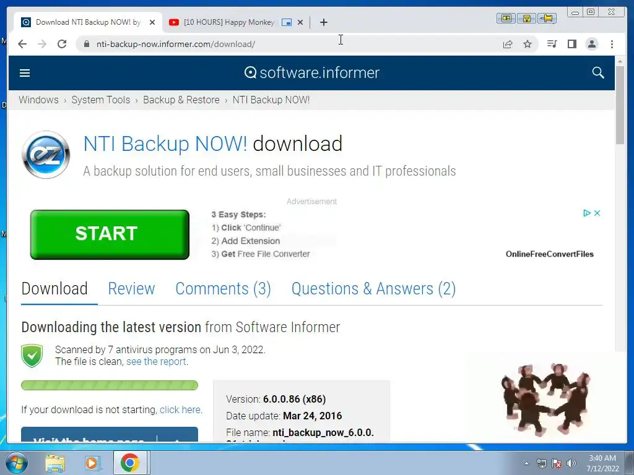Launch Windows Media Player from taskbar
Screen dimensions: 634x475
point(92,463)
